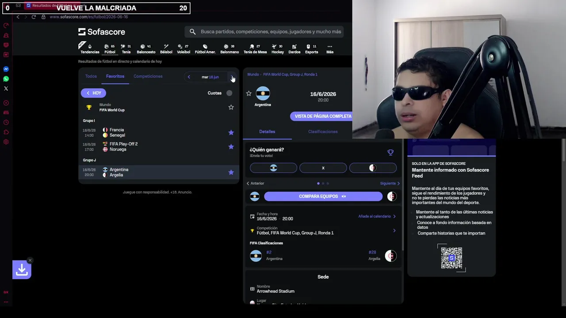
Task: Click the HOY button
Action: 93,93
